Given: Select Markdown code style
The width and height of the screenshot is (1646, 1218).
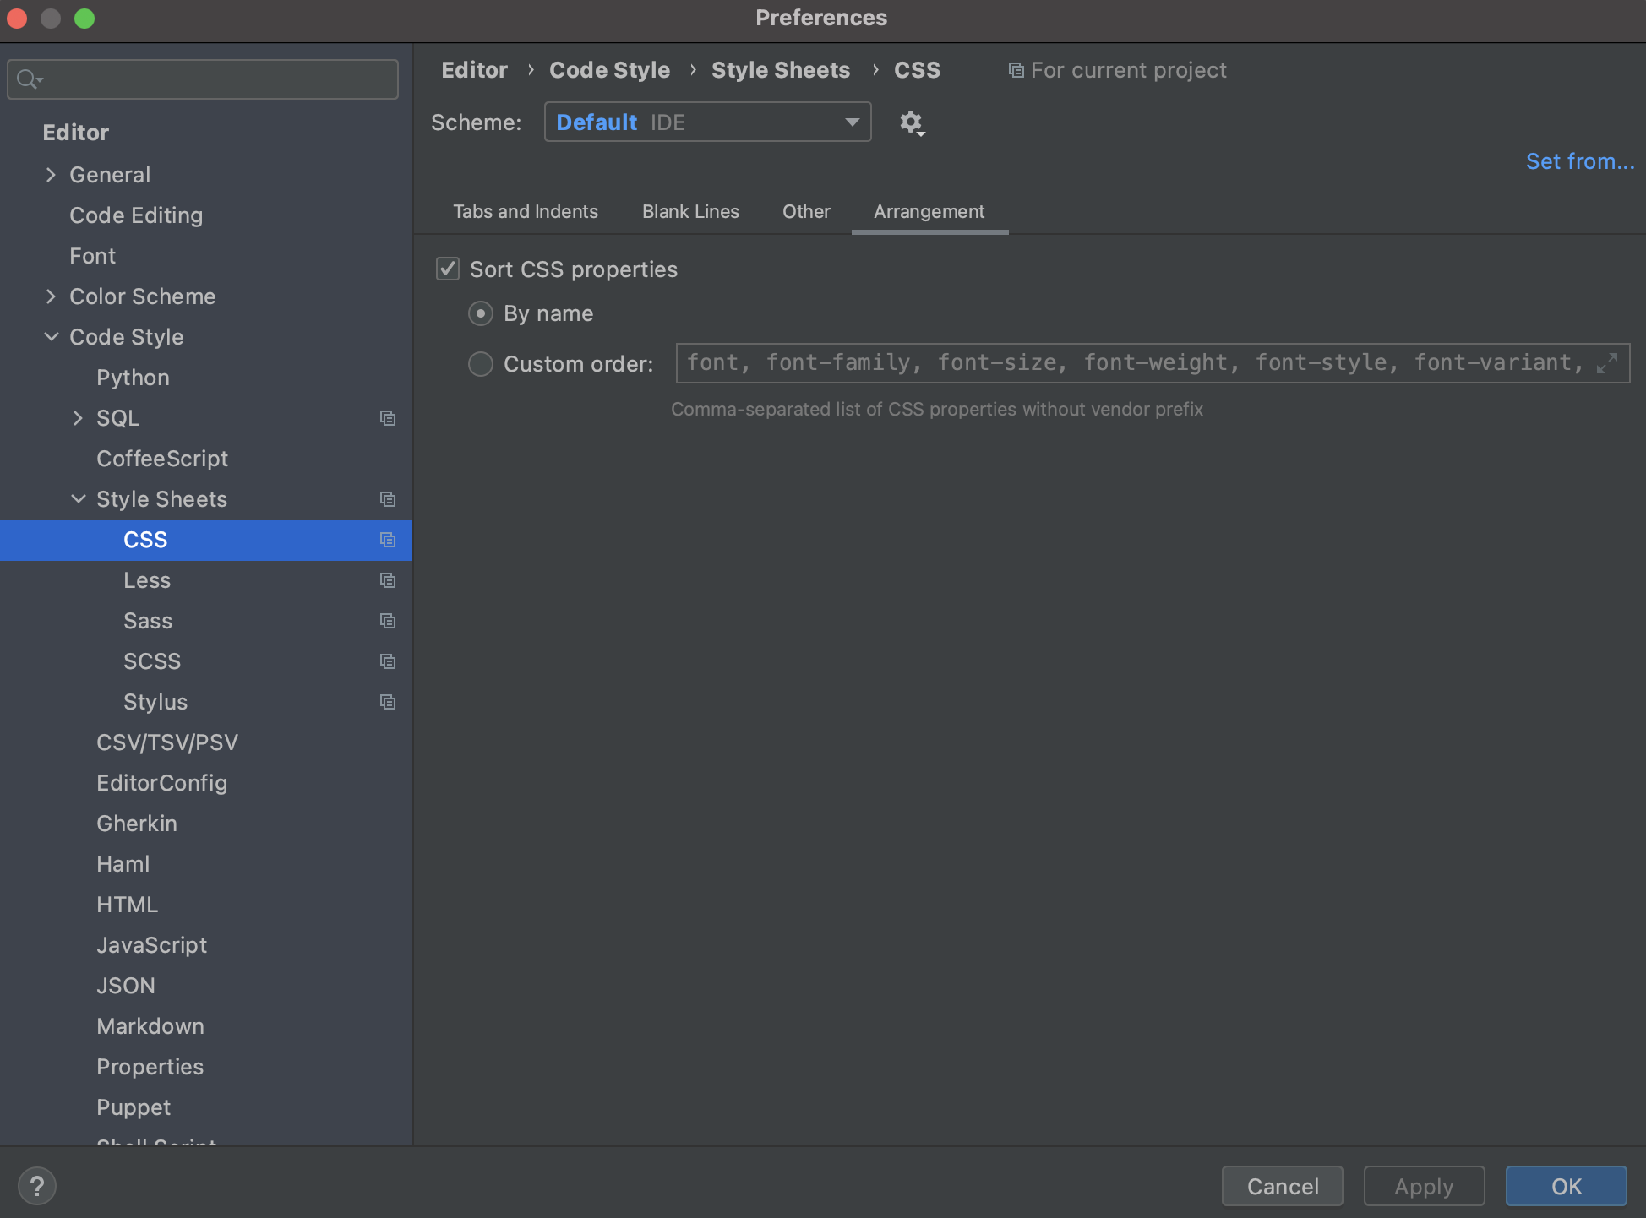Looking at the screenshot, I should pos(150,1026).
